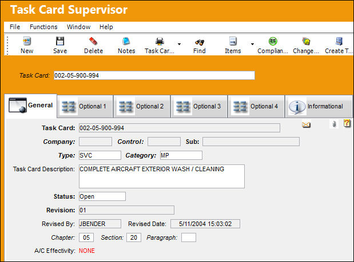354x262 pixels.
Task: Expand the Task Card print dropdown arrow
Action: 179,44
